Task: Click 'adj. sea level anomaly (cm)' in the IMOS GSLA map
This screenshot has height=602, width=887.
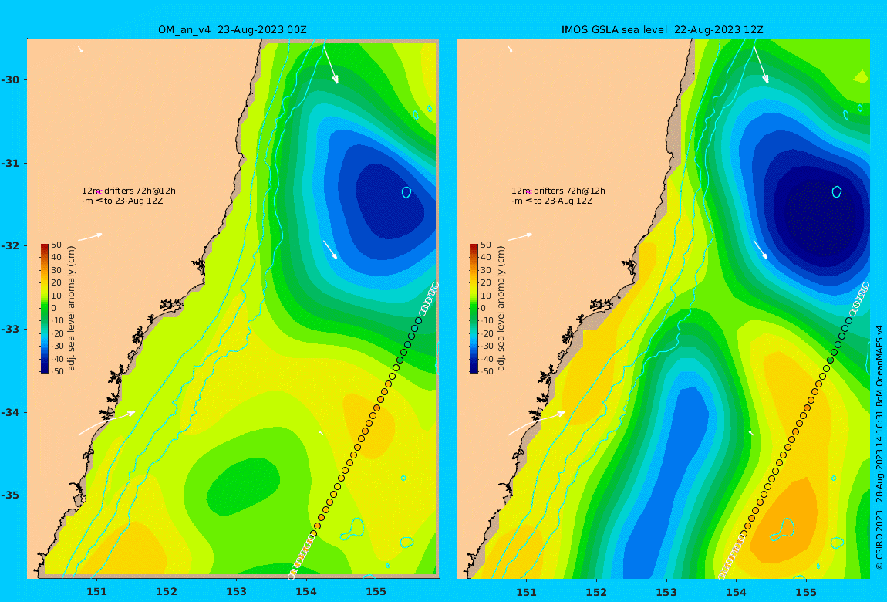Action: (501, 309)
